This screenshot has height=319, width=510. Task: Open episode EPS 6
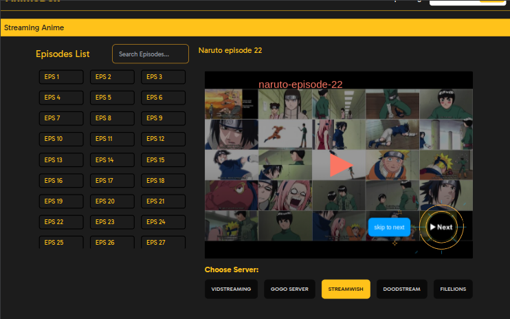(x=164, y=98)
